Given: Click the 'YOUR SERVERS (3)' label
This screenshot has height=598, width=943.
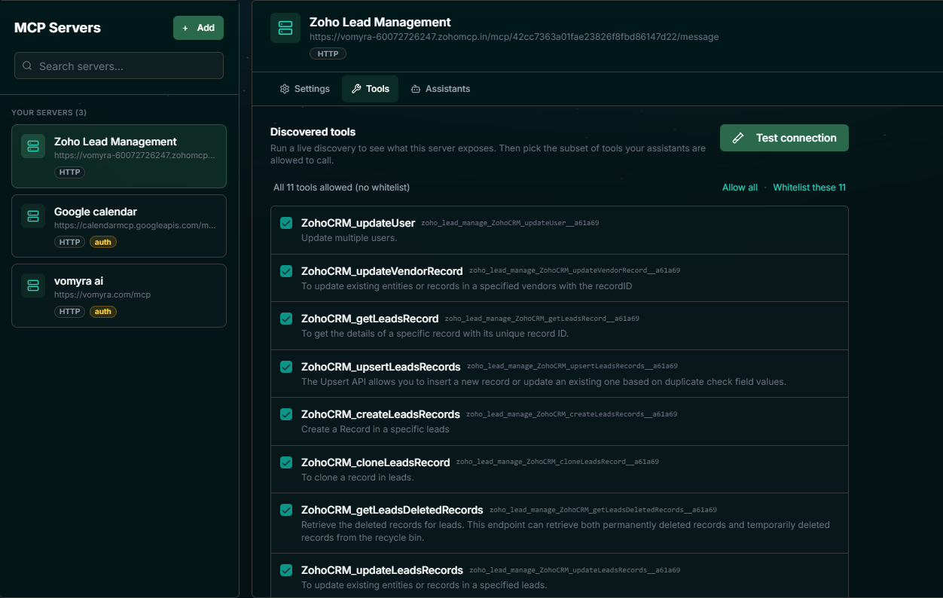Looking at the screenshot, I should click(49, 112).
